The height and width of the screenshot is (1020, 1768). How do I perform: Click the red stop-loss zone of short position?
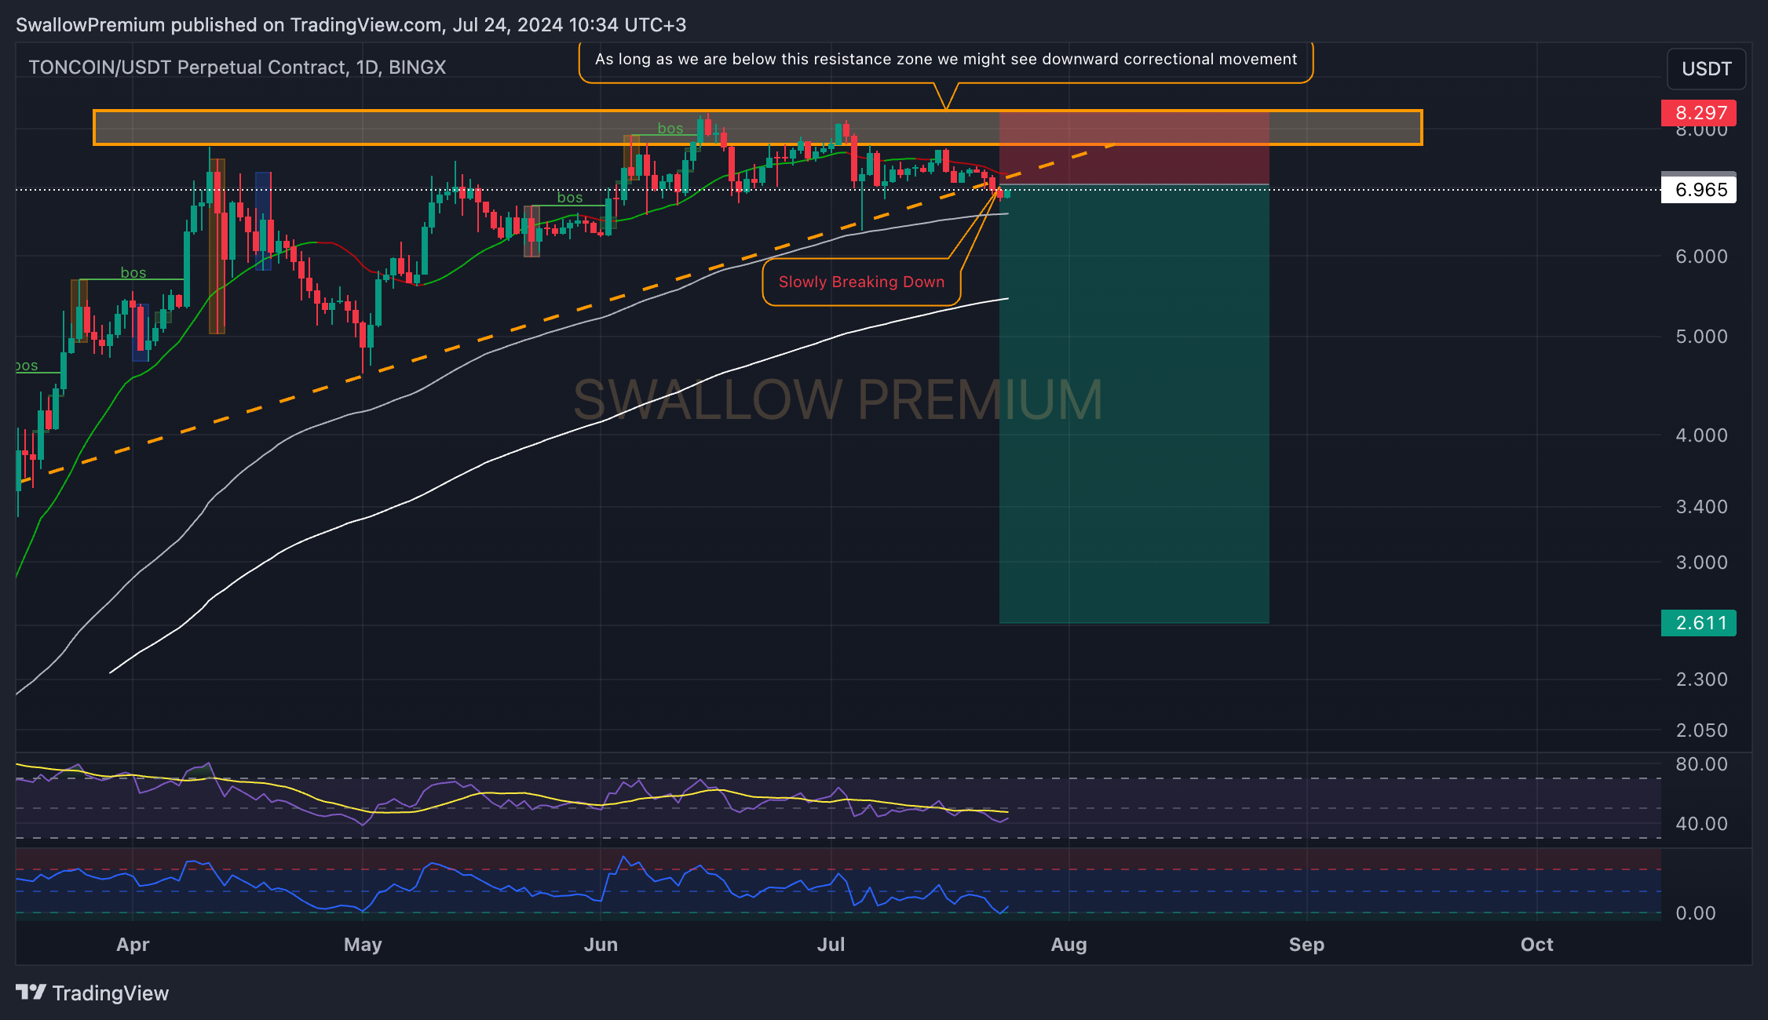pos(1134,149)
